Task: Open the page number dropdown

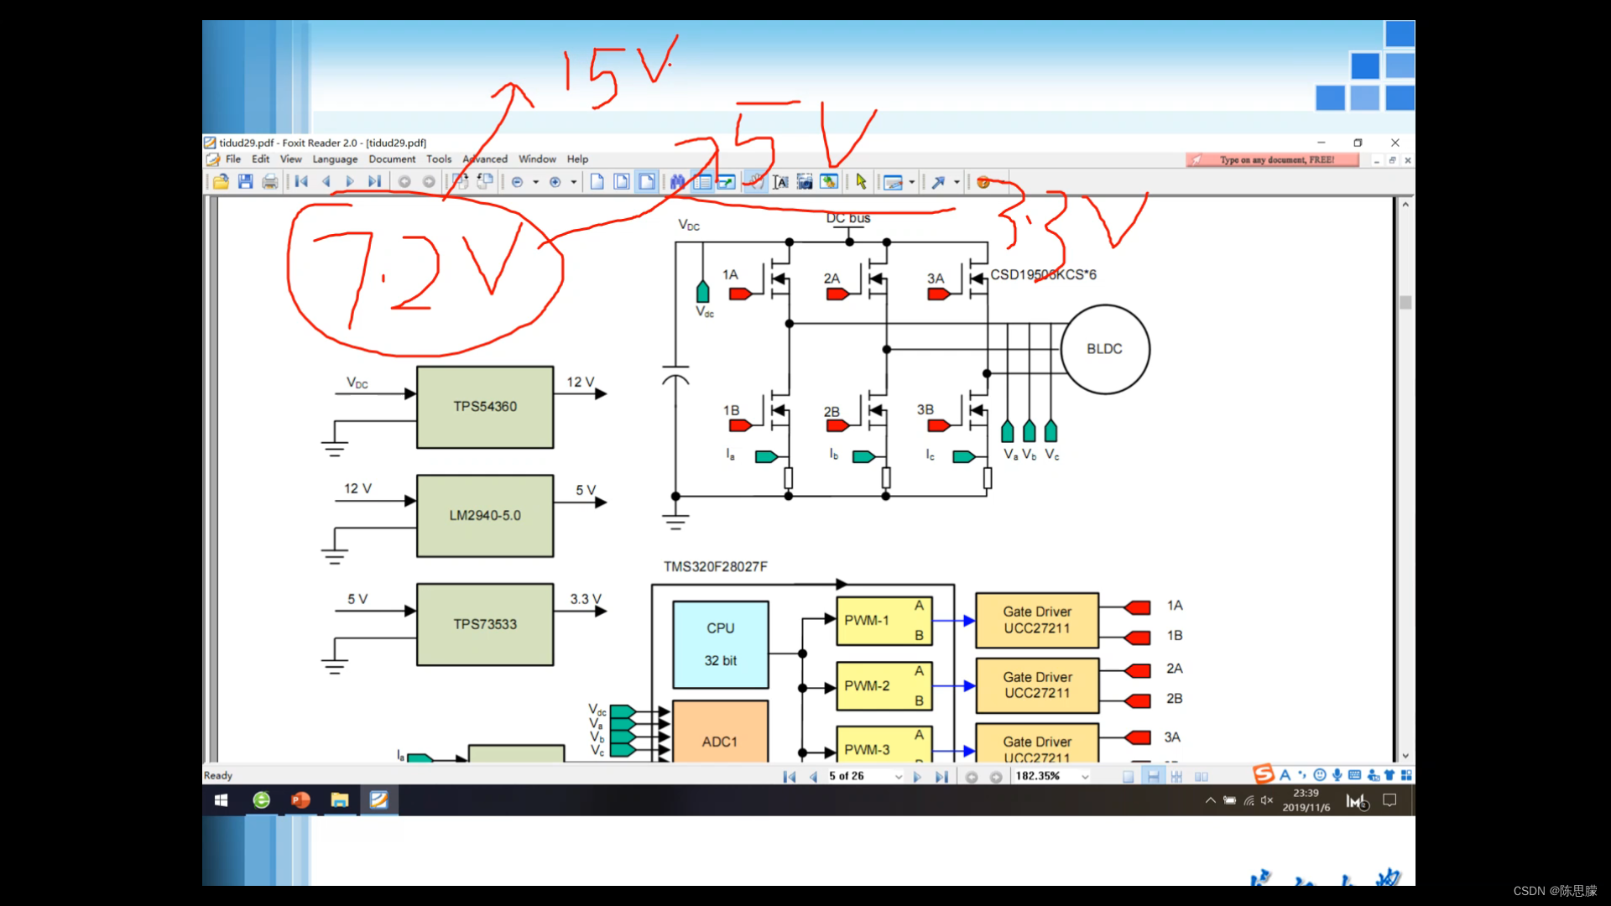Action: click(899, 777)
